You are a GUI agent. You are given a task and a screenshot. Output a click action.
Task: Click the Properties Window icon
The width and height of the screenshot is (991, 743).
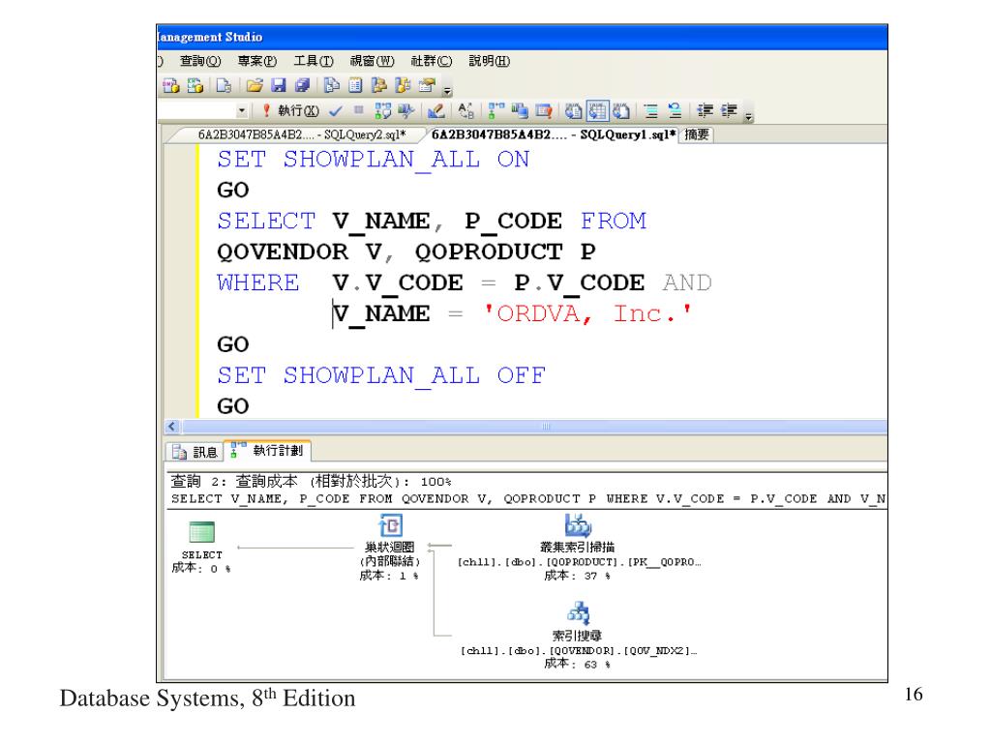pos(427,85)
